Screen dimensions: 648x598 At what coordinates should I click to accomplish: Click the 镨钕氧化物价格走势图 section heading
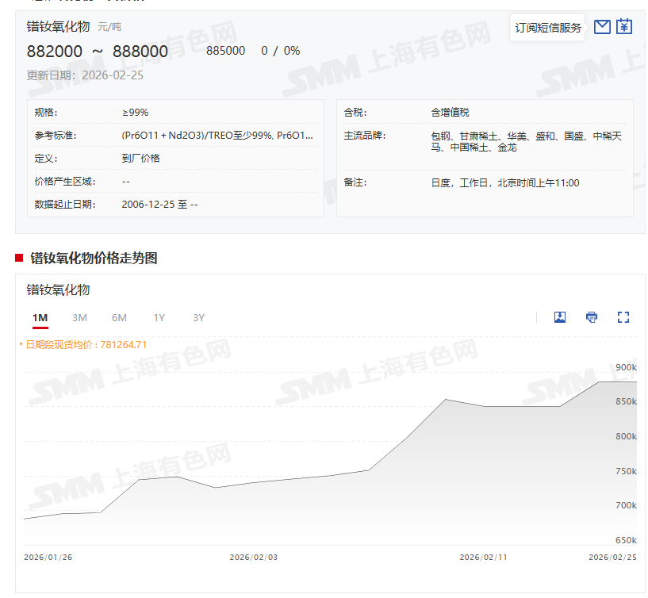point(94,258)
